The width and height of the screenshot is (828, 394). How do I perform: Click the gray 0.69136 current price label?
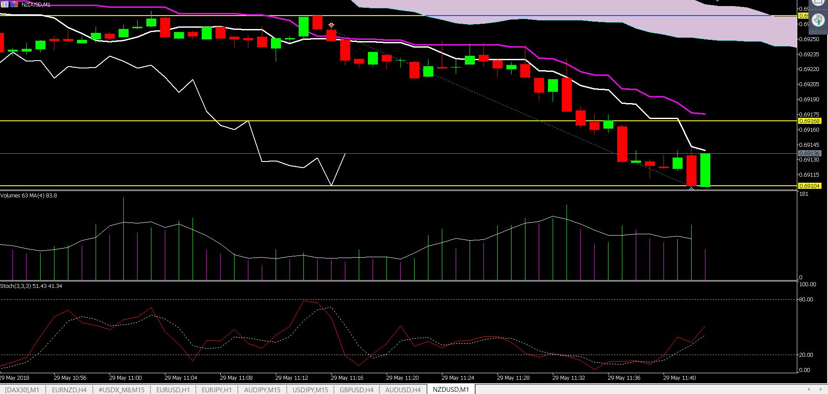809,154
